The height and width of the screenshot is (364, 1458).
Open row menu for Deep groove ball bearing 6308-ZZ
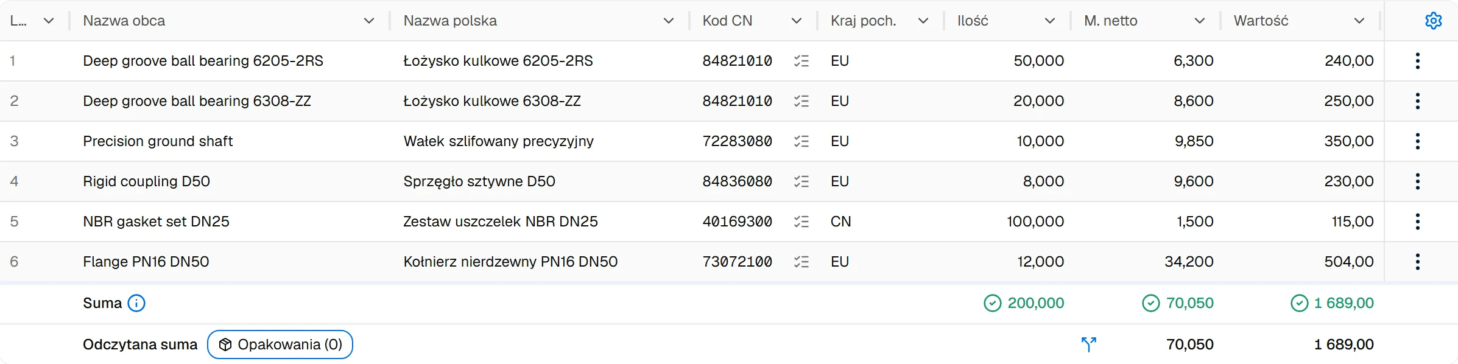click(x=1417, y=101)
